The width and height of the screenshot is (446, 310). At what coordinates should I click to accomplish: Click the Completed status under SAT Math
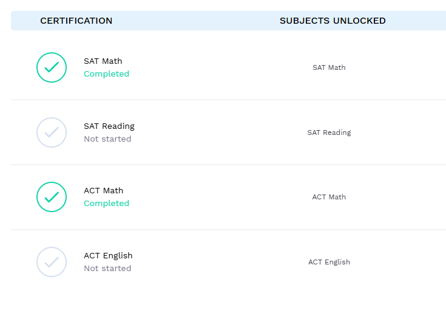pos(106,74)
